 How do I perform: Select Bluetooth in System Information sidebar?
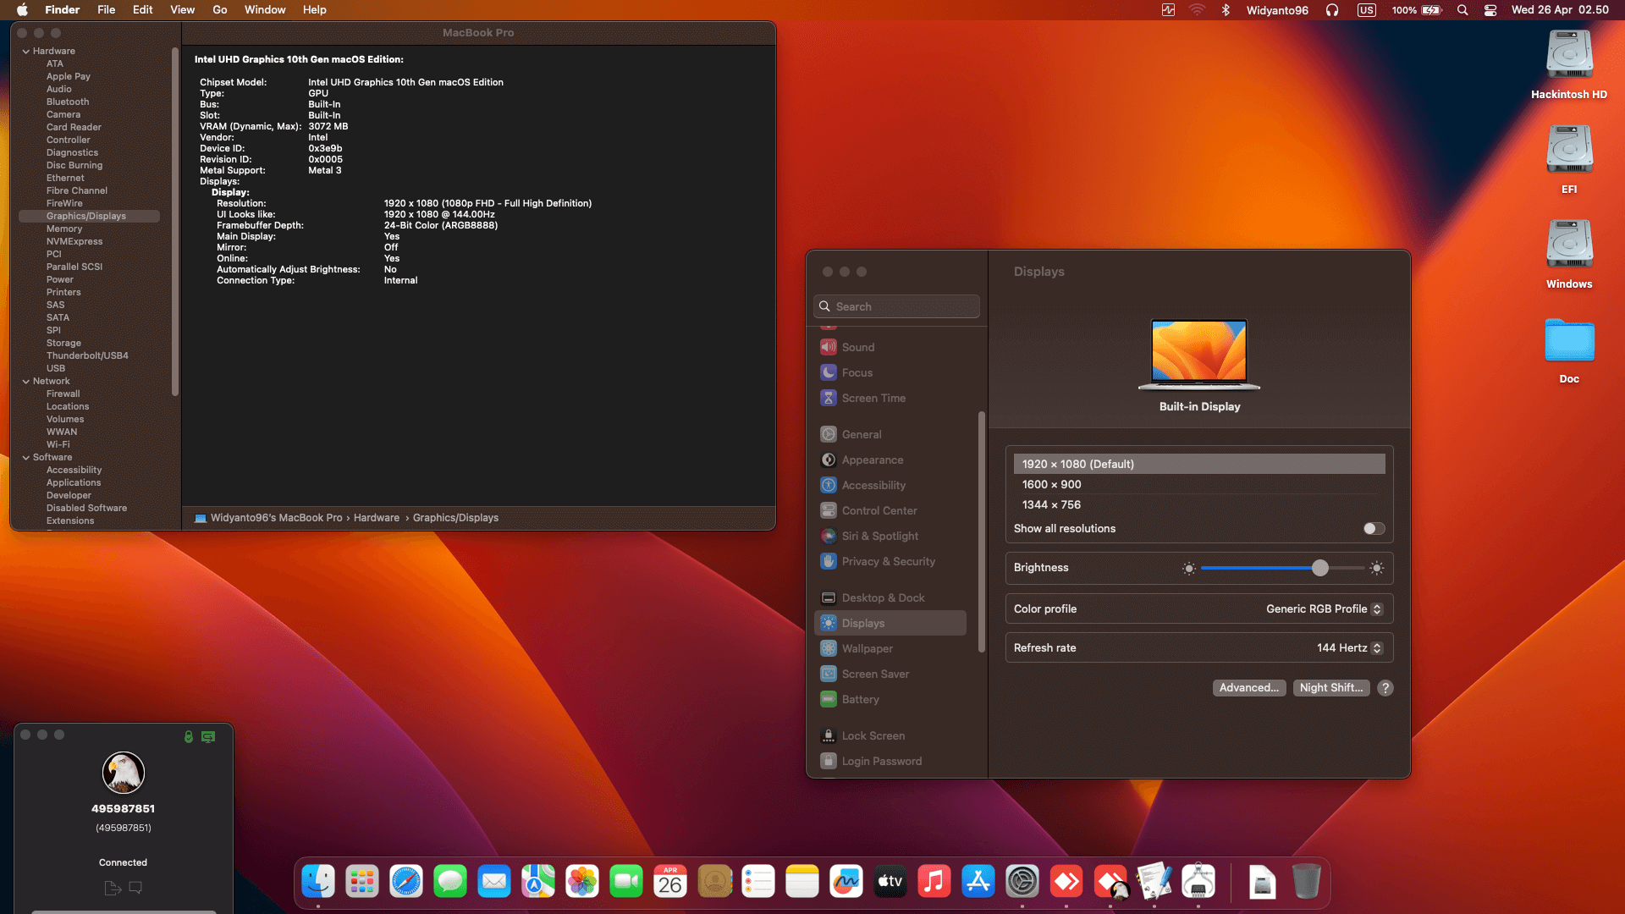(68, 102)
